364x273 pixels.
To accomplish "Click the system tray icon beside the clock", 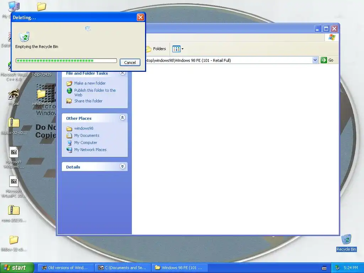I will point(338,268).
